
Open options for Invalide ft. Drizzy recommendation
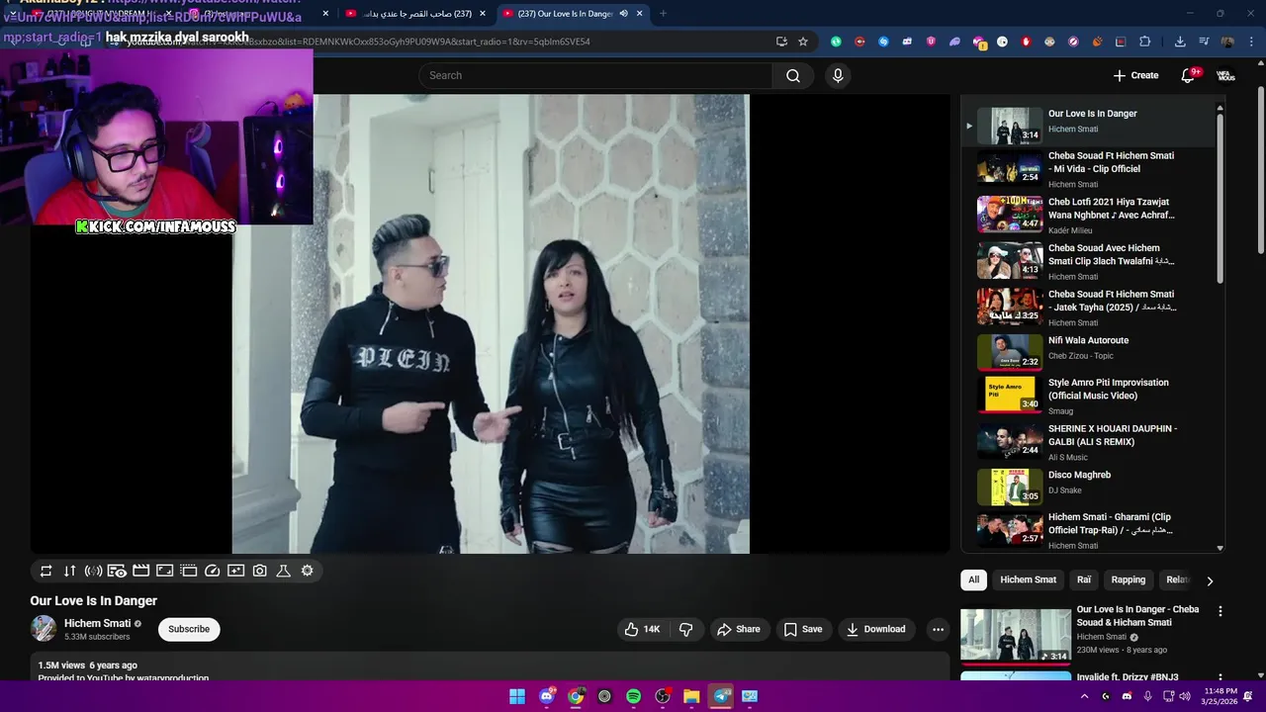1220,677
